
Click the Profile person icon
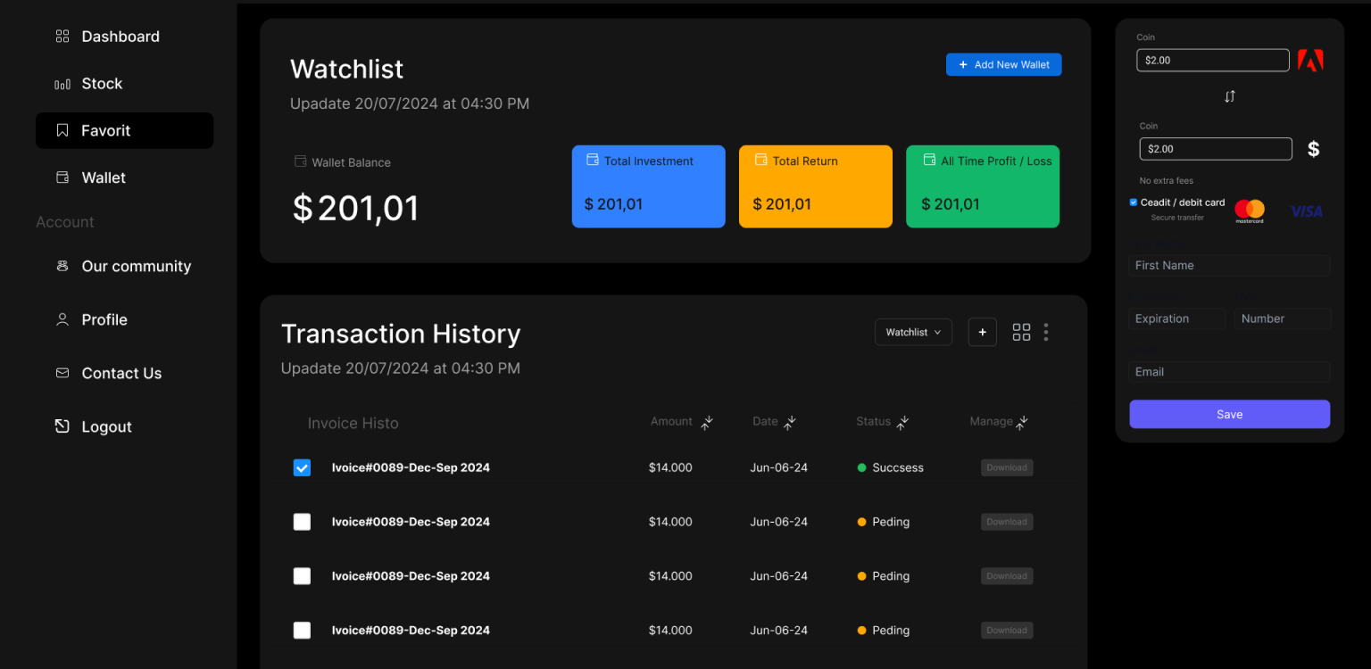click(x=62, y=319)
